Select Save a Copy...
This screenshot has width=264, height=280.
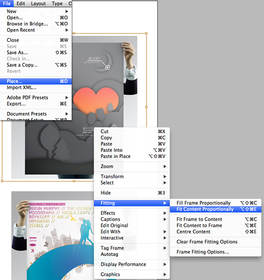click(36, 65)
